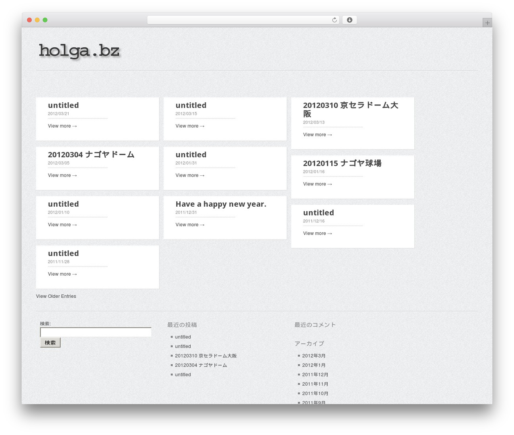Submit the search with 検索 button
Screen dimensions: 514x435
[x=50, y=343]
